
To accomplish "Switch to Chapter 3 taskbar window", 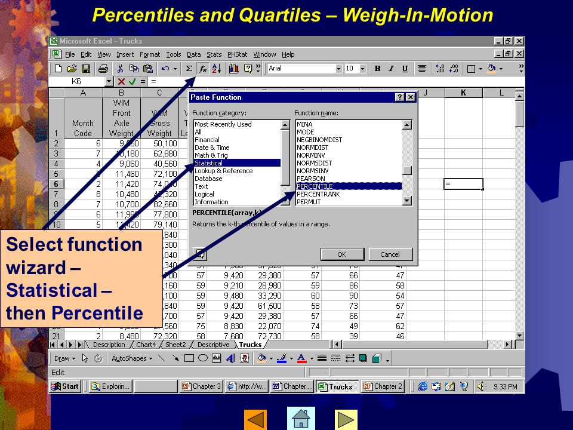I will tap(201, 386).
